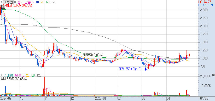Click the gray 120 price average label
This screenshot has width=215, height=101.
[x=54, y=2]
